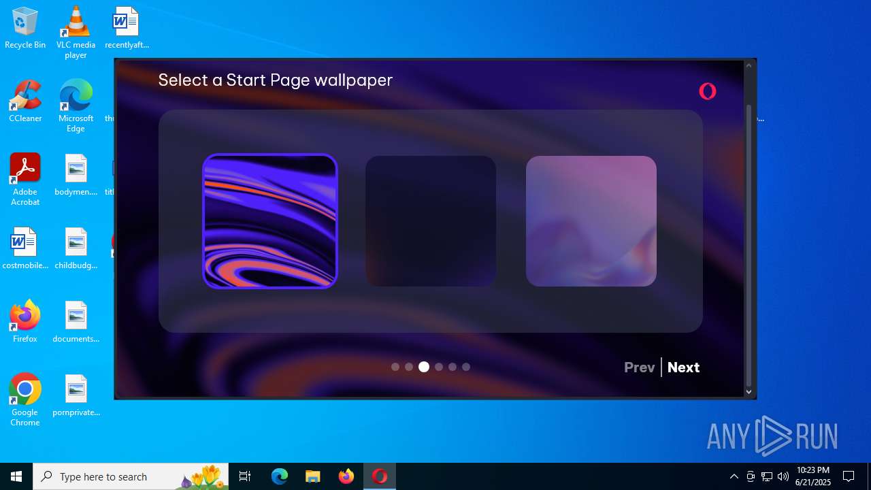Select the Firefox desktop shortcut
The width and height of the screenshot is (871, 490).
click(x=25, y=322)
